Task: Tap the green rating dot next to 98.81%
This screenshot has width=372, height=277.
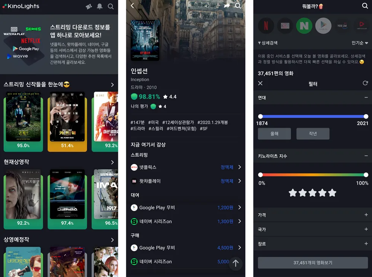Action: [134, 97]
